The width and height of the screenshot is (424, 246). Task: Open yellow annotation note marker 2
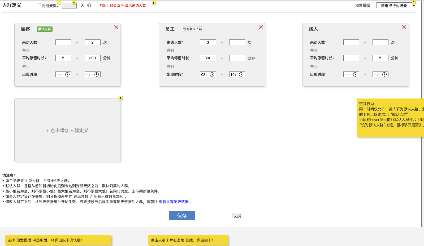point(120,98)
